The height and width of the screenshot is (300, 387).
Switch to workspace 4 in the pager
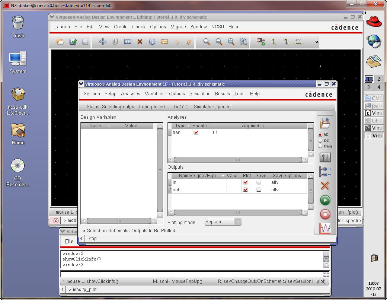379,87
